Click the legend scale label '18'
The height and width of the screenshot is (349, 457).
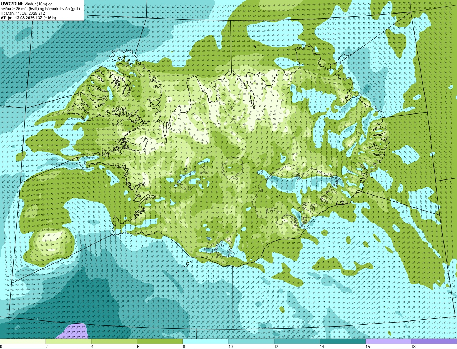click(413, 347)
